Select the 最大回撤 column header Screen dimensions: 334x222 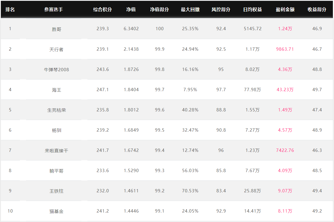(x=190, y=9)
